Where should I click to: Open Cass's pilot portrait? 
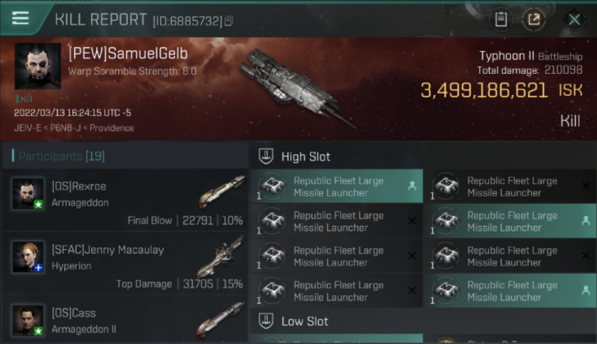(x=28, y=320)
